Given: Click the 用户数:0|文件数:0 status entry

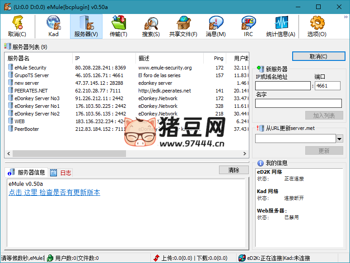Looking at the screenshot, I should [77, 258].
